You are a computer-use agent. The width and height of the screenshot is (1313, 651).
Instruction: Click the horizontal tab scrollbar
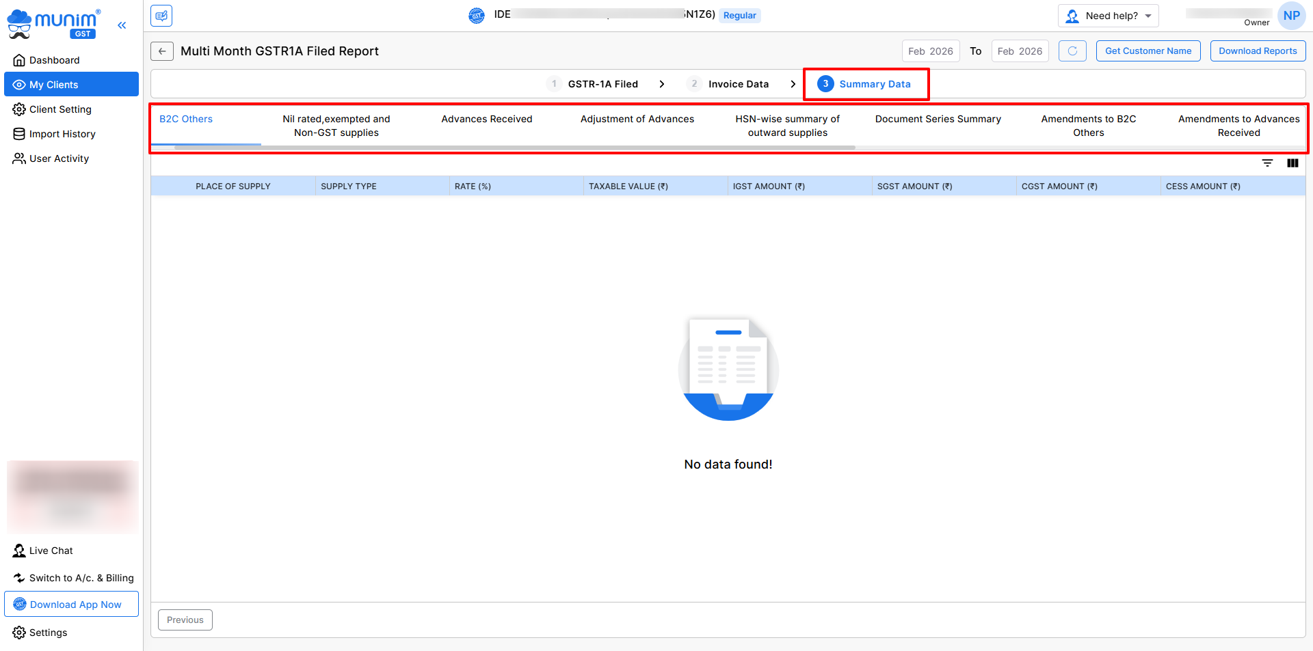(514, 147)
